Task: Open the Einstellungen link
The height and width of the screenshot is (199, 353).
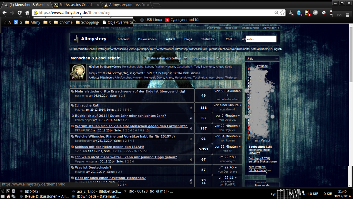Action: pyautogui.click(x=250, y=28)
